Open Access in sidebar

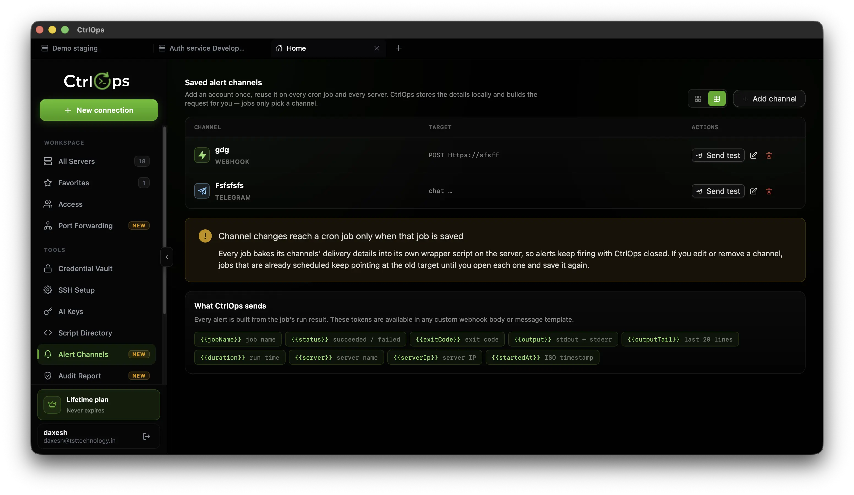[x=97, y=204]
